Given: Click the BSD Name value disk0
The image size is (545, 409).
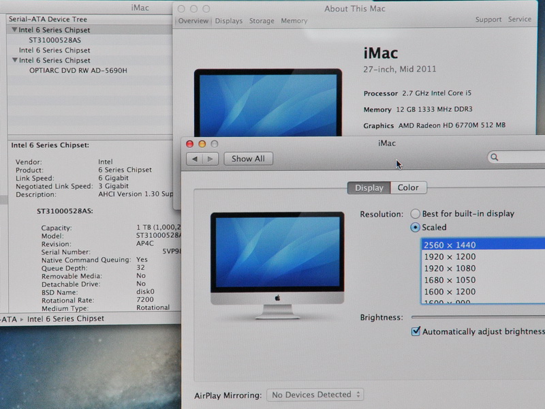Looking at the screenshot, I should point(145,292).
